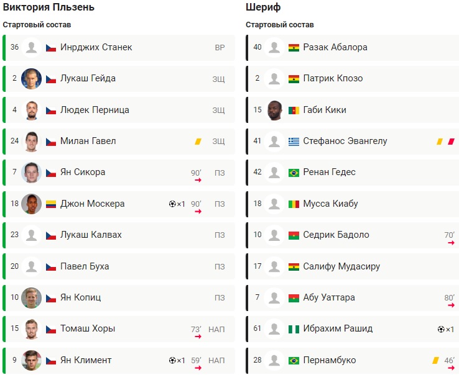
Task: Open Jan Kopic's player photo
Action: click(31, 297)
